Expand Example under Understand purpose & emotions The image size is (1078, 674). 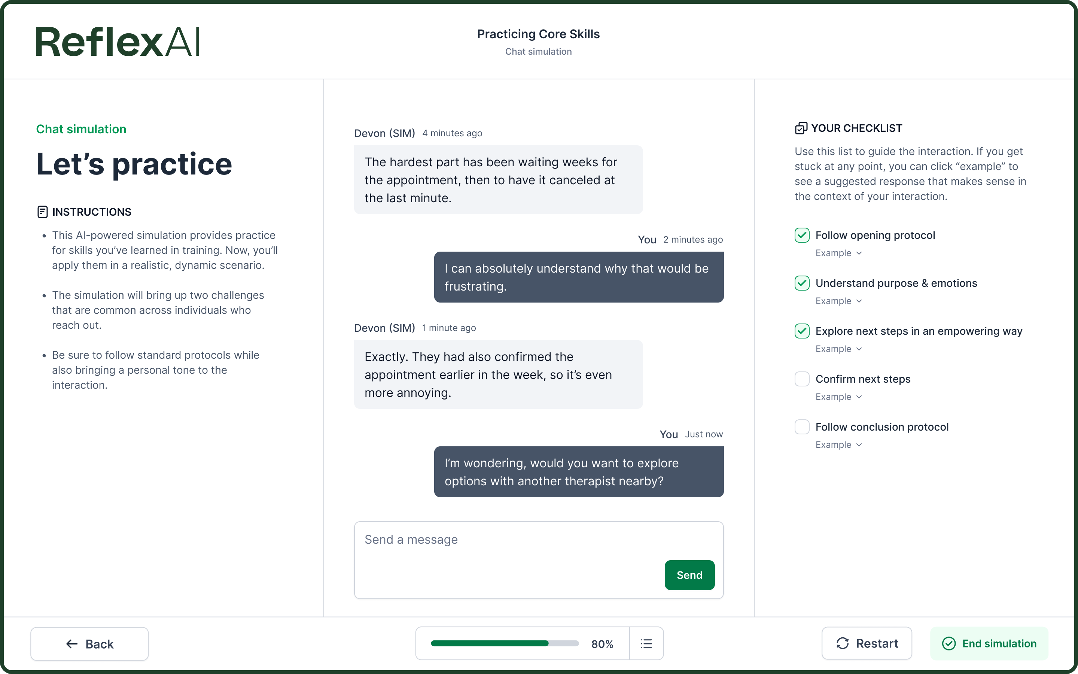[838, 301]
